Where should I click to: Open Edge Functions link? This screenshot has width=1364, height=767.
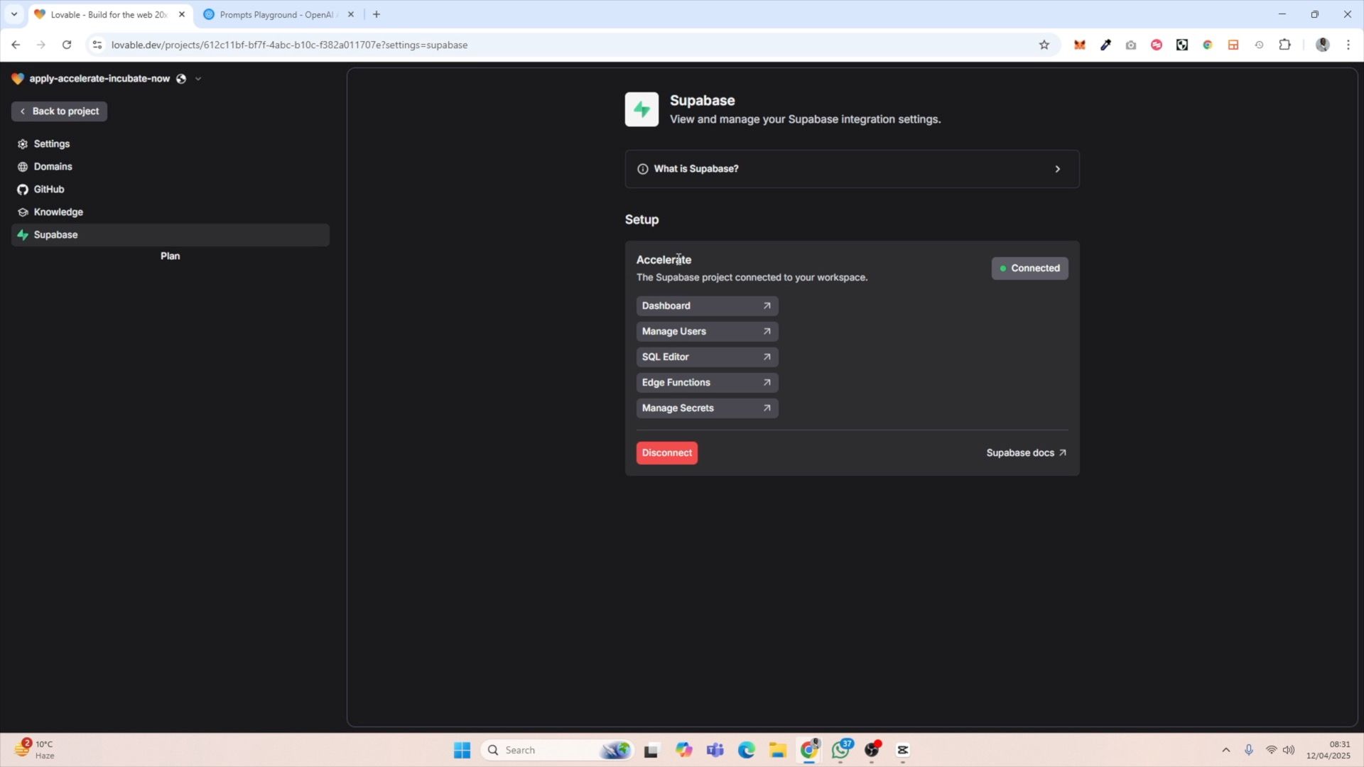(x=707, y=383)
